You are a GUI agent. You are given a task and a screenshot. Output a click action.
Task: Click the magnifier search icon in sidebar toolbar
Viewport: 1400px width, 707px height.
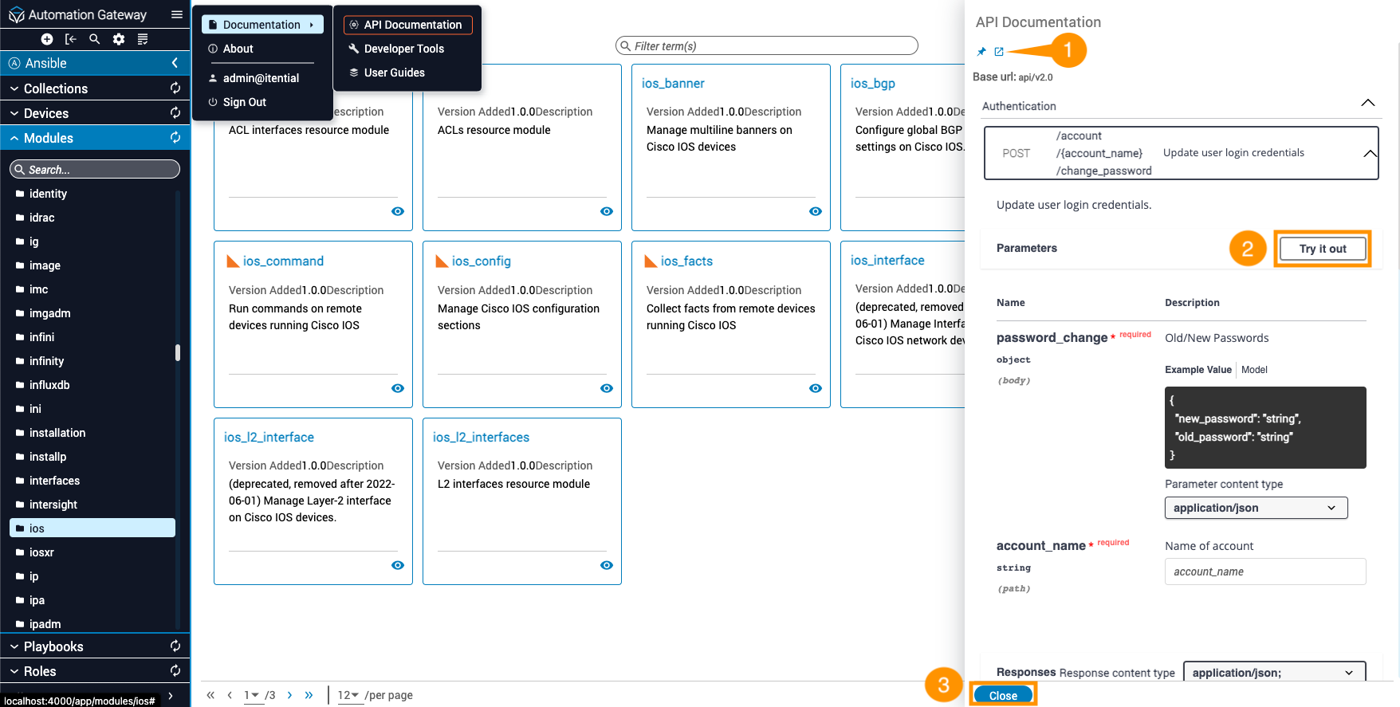click(x=95, y=39)
